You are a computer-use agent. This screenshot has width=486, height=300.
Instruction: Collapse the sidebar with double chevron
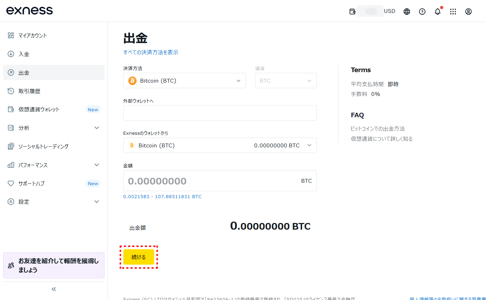(x=54, y=289)
